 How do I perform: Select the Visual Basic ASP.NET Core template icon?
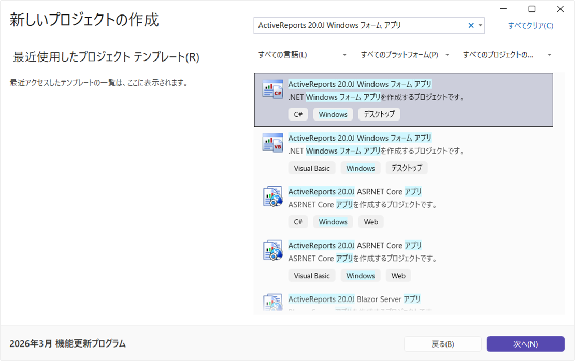tap(272, 251)
